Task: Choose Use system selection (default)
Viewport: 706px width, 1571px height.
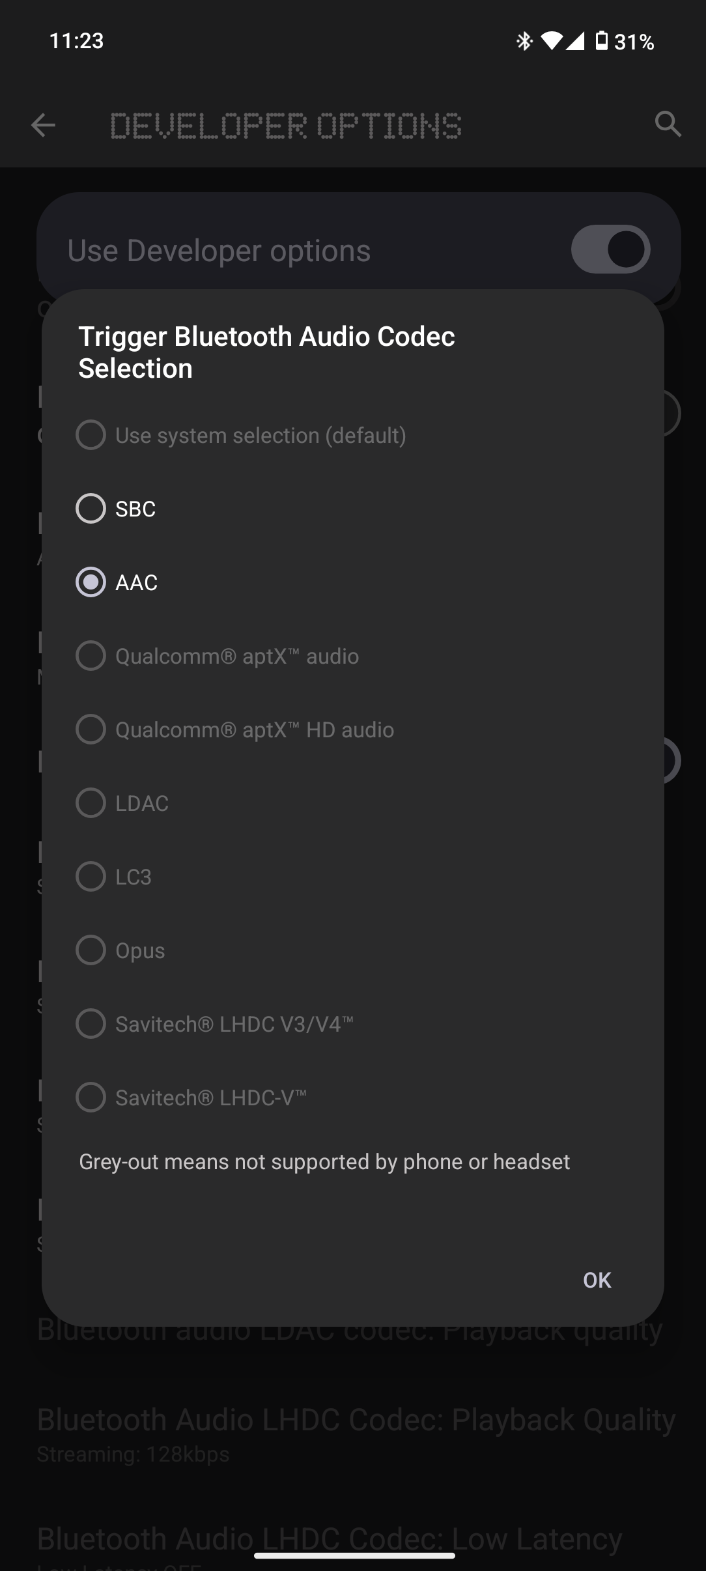Action: pyautogui.click(x=91, y=435)
